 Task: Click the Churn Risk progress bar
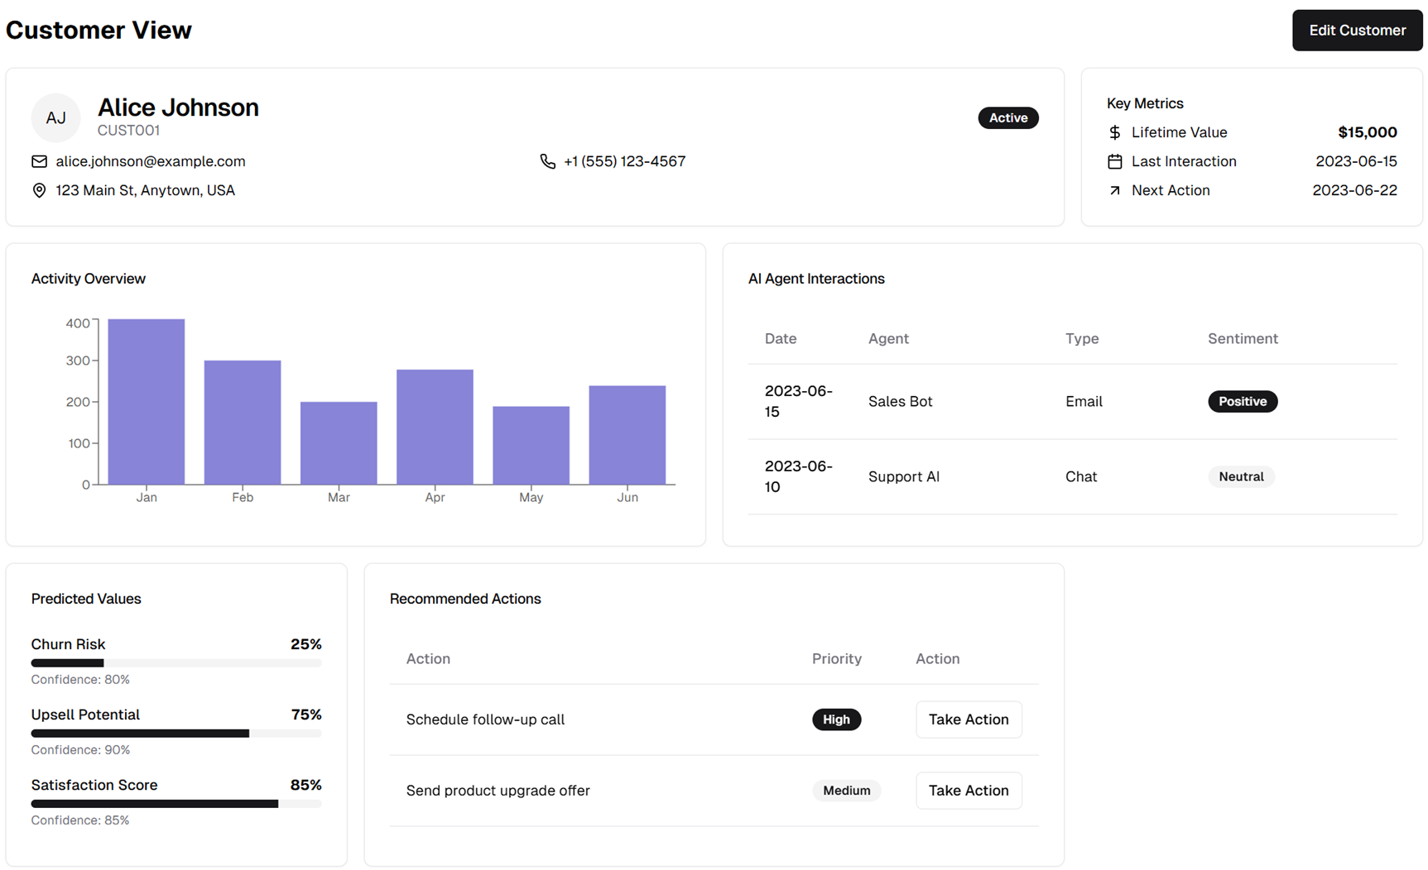click(x=175, y=663)
